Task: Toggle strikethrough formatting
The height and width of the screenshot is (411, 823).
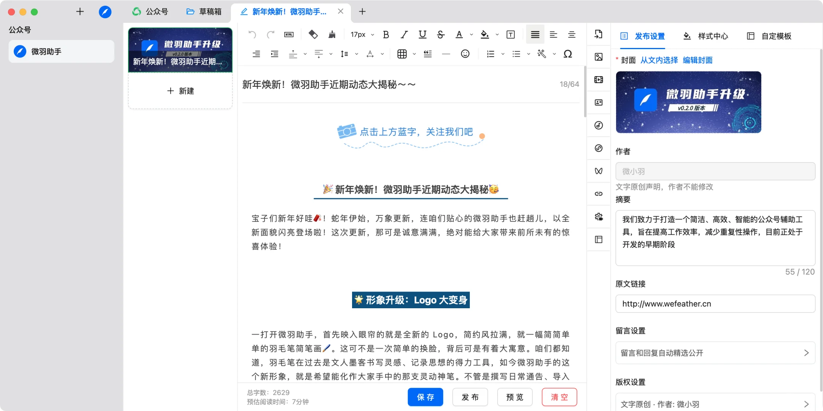Action: point(440,34)
